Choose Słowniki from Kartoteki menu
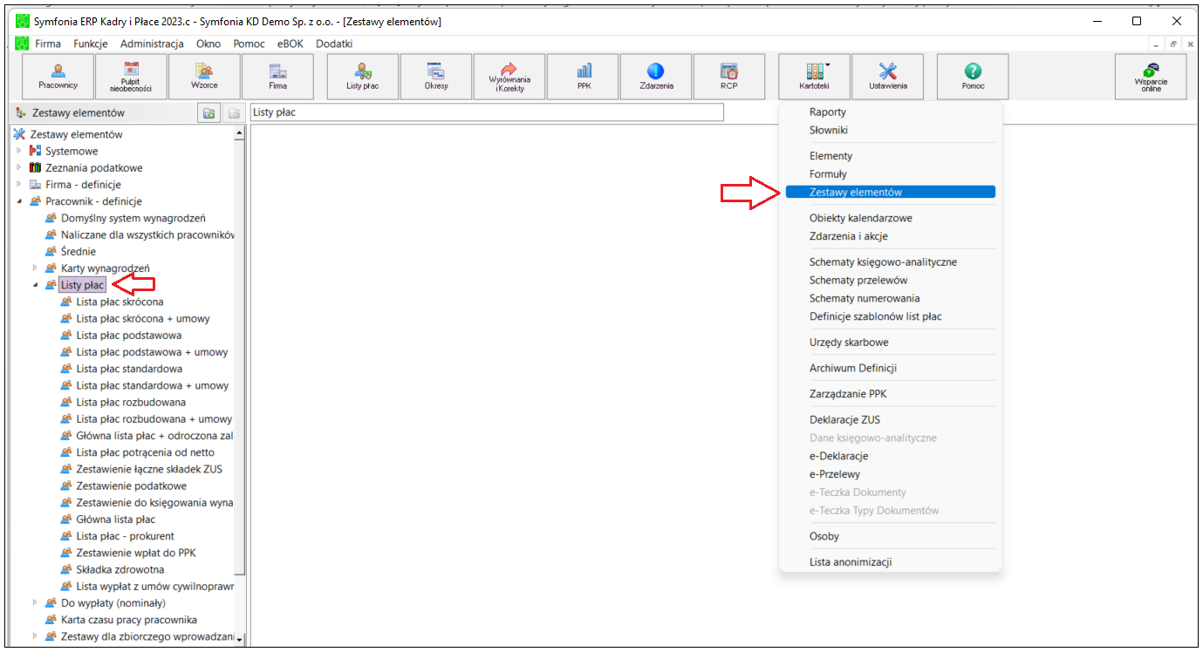The width and height of the screenshot is (1203, 652). [x=890, y=131]
